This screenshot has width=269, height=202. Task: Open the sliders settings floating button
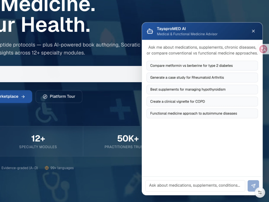point(260,192)
